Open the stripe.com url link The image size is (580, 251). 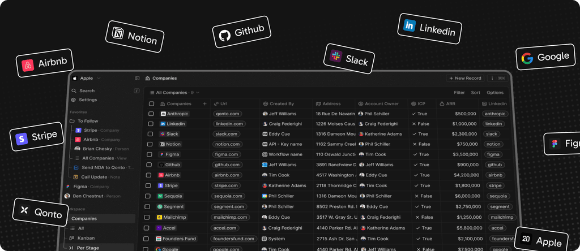pos(227,185)
